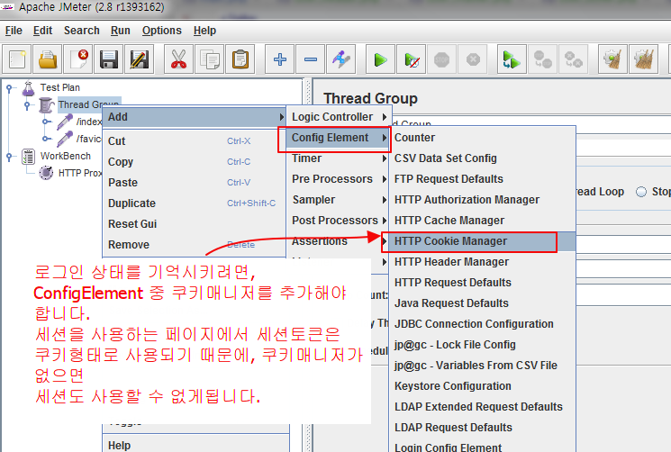The image size is (671, 452).
Task: Click the Paste clipboard icon
Action: (x=240, y=59)
